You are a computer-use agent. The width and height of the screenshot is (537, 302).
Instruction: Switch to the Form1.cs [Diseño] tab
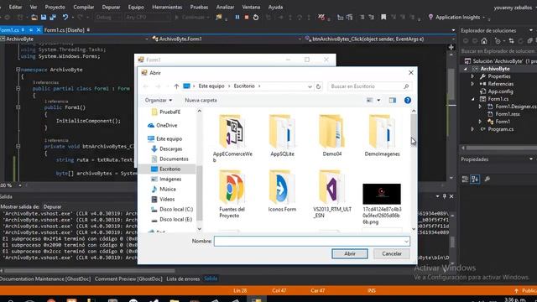click(x=65, y=30)
